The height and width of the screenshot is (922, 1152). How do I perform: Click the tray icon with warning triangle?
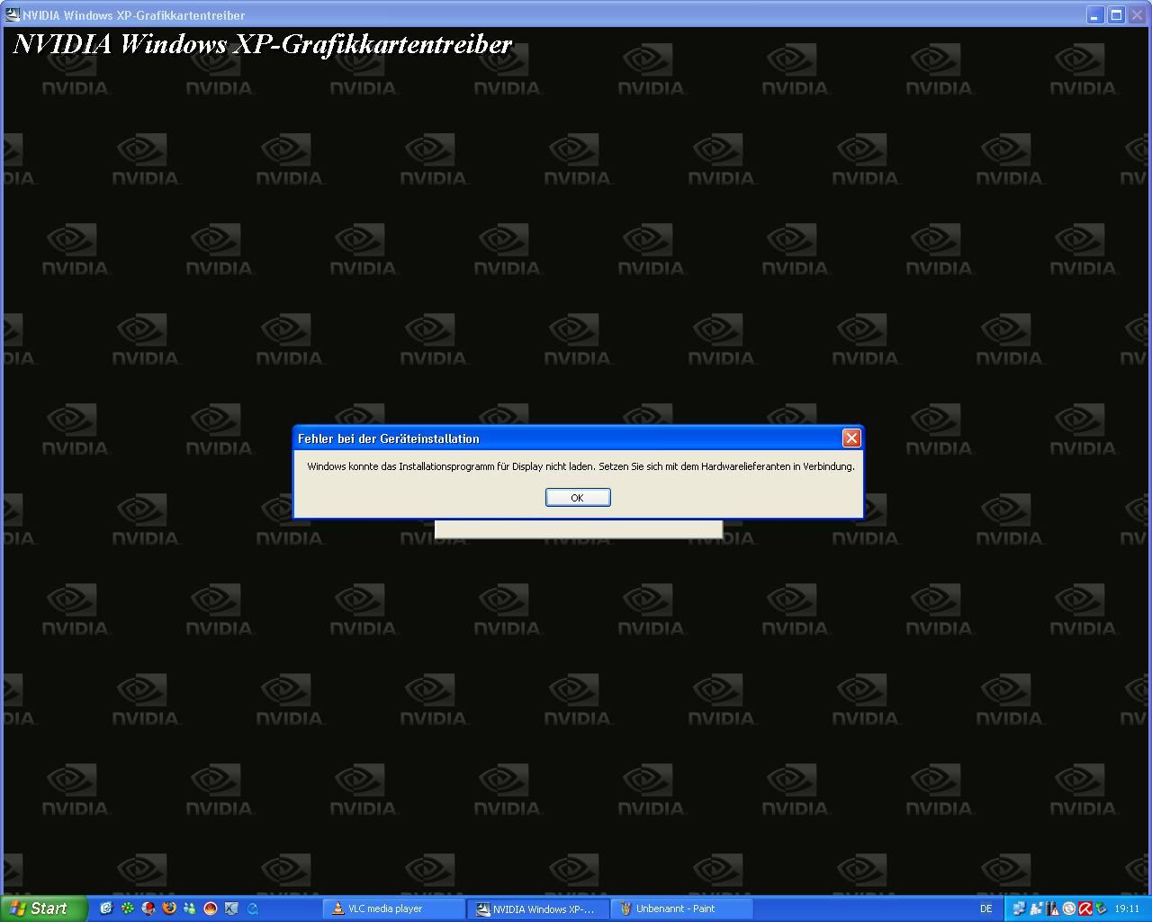point(1052,908)
